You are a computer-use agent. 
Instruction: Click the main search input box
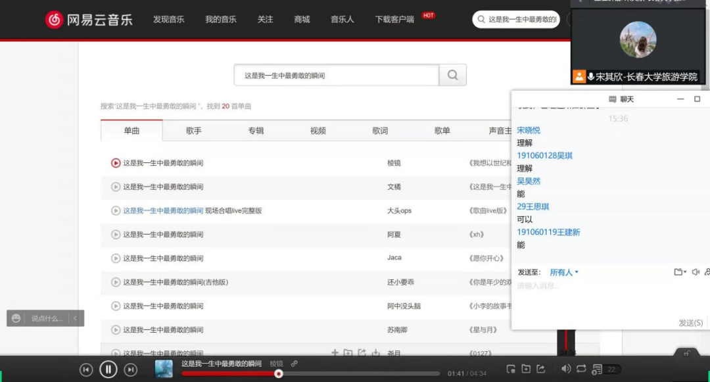click(337, 75)
